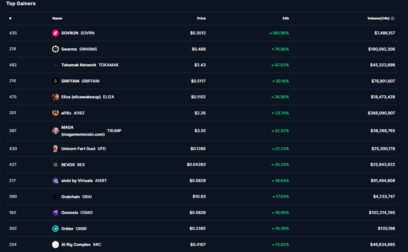Click the MAGA TRUMP coin icon
408x252 pixels.
(55, 131)
